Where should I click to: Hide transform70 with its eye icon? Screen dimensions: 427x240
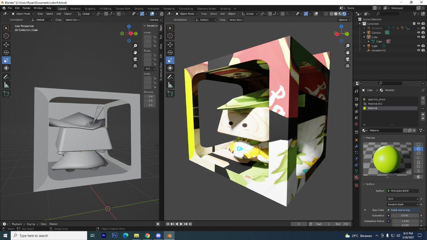tap(418, 50)
